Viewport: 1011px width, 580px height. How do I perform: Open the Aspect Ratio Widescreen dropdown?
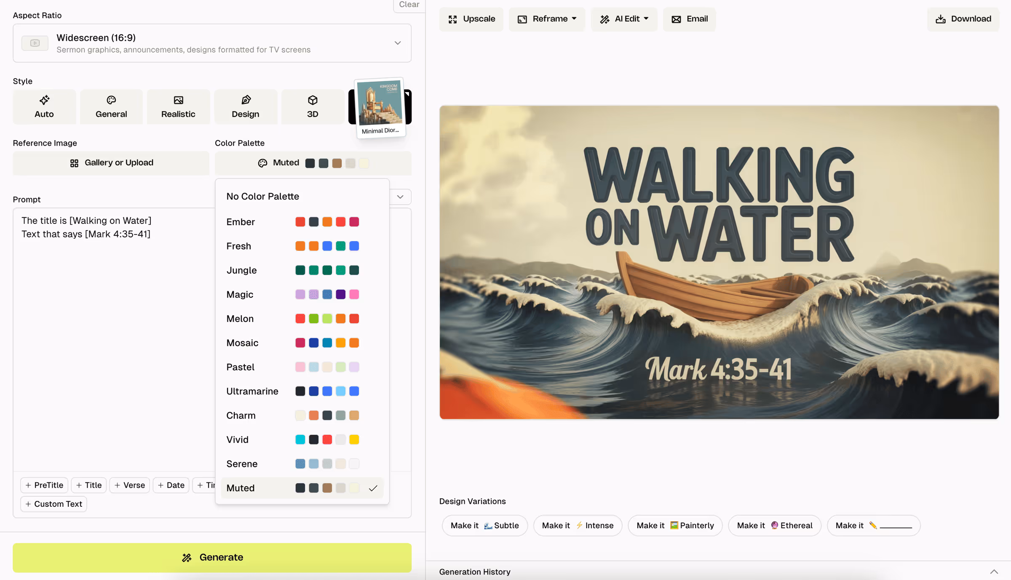click(212, 43)
